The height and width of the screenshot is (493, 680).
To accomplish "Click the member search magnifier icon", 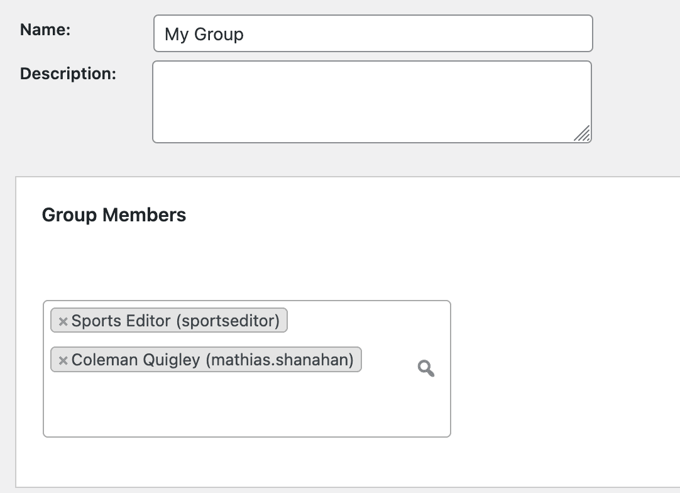I will 426,369.
